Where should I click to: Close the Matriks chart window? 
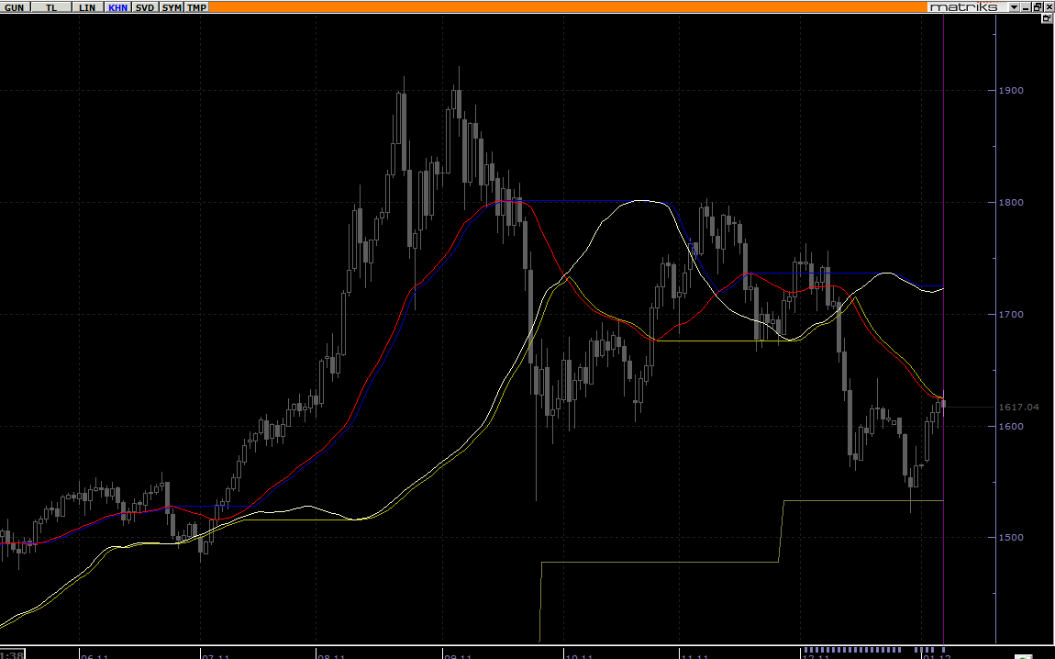[x=1049, y=7]
